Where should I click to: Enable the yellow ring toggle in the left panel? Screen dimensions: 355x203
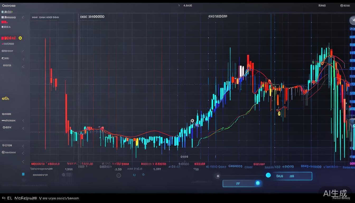coord(20,38)
